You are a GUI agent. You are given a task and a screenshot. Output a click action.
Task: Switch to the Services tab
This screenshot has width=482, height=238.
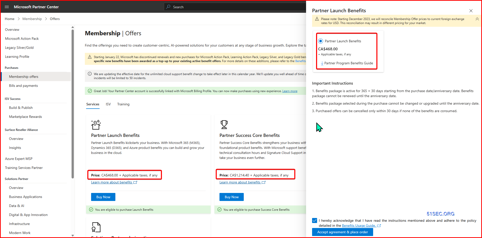click(93, 104)
